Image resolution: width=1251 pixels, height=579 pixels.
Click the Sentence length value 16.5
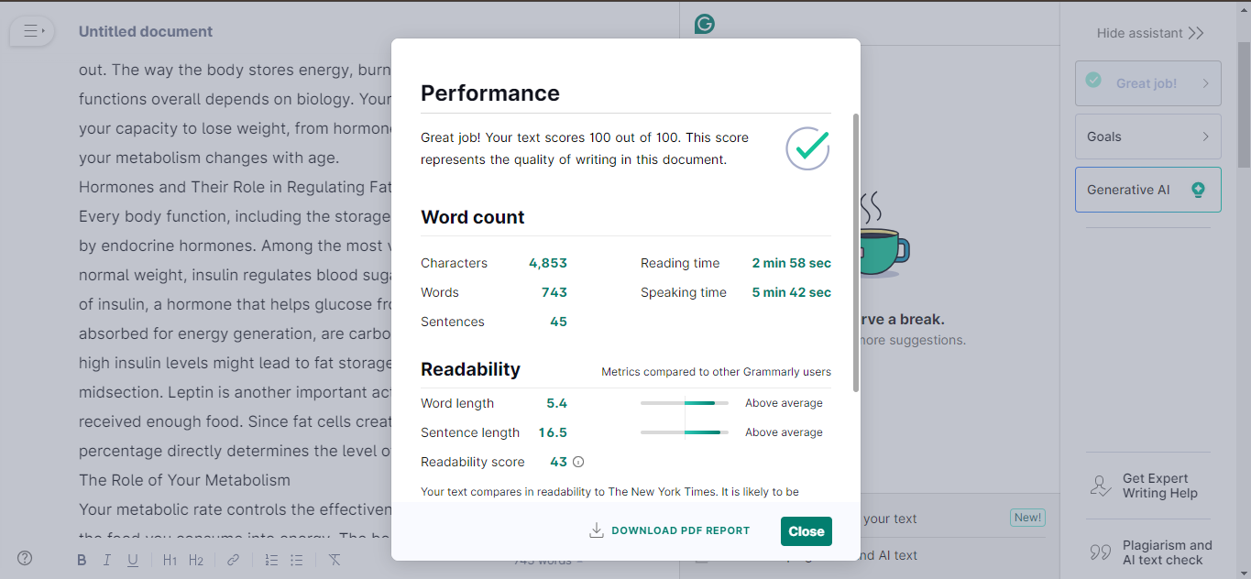coord(553,432)
